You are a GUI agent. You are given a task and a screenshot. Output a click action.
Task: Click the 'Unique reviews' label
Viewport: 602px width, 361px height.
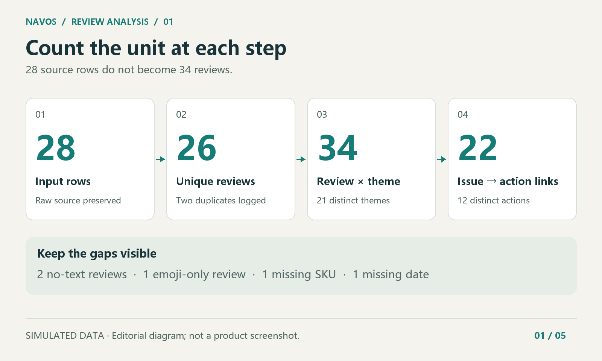click(x=216, y=181)
